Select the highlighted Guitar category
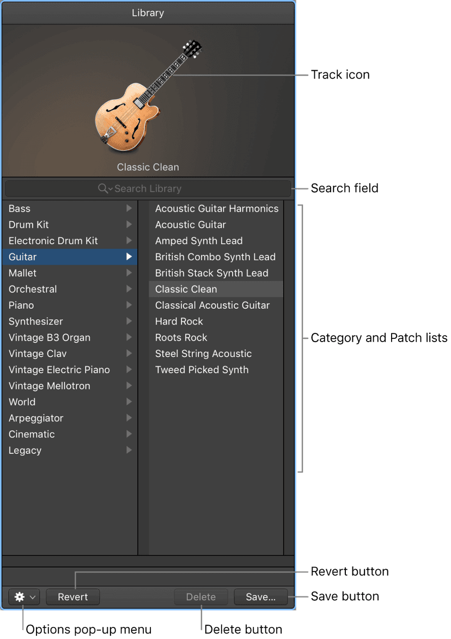The width and height of the screenshot is (451, 639). click(x=70, y=257)
